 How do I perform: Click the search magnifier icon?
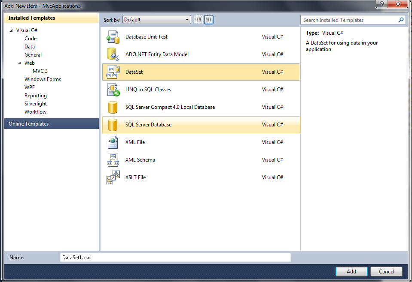(x=401, y=20)
